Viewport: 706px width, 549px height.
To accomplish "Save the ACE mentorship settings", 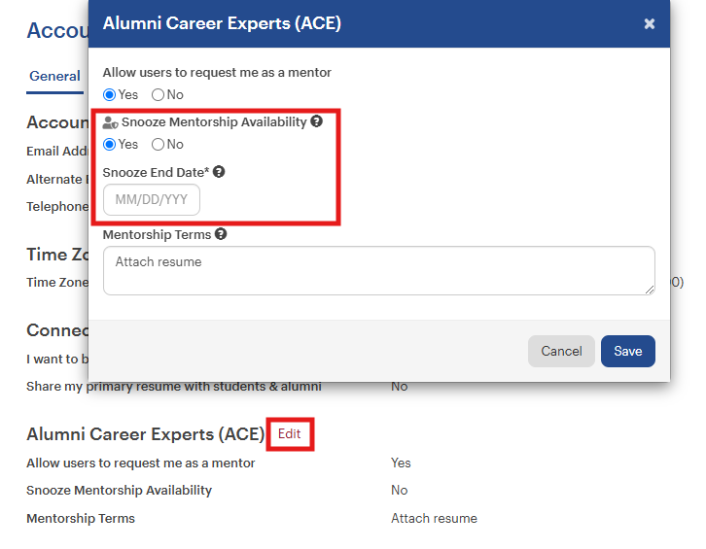I will [x=628, y=351].
